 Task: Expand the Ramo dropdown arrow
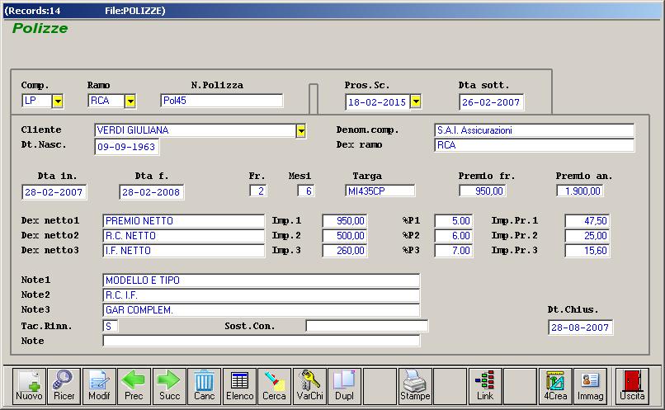tap(130, 101)
